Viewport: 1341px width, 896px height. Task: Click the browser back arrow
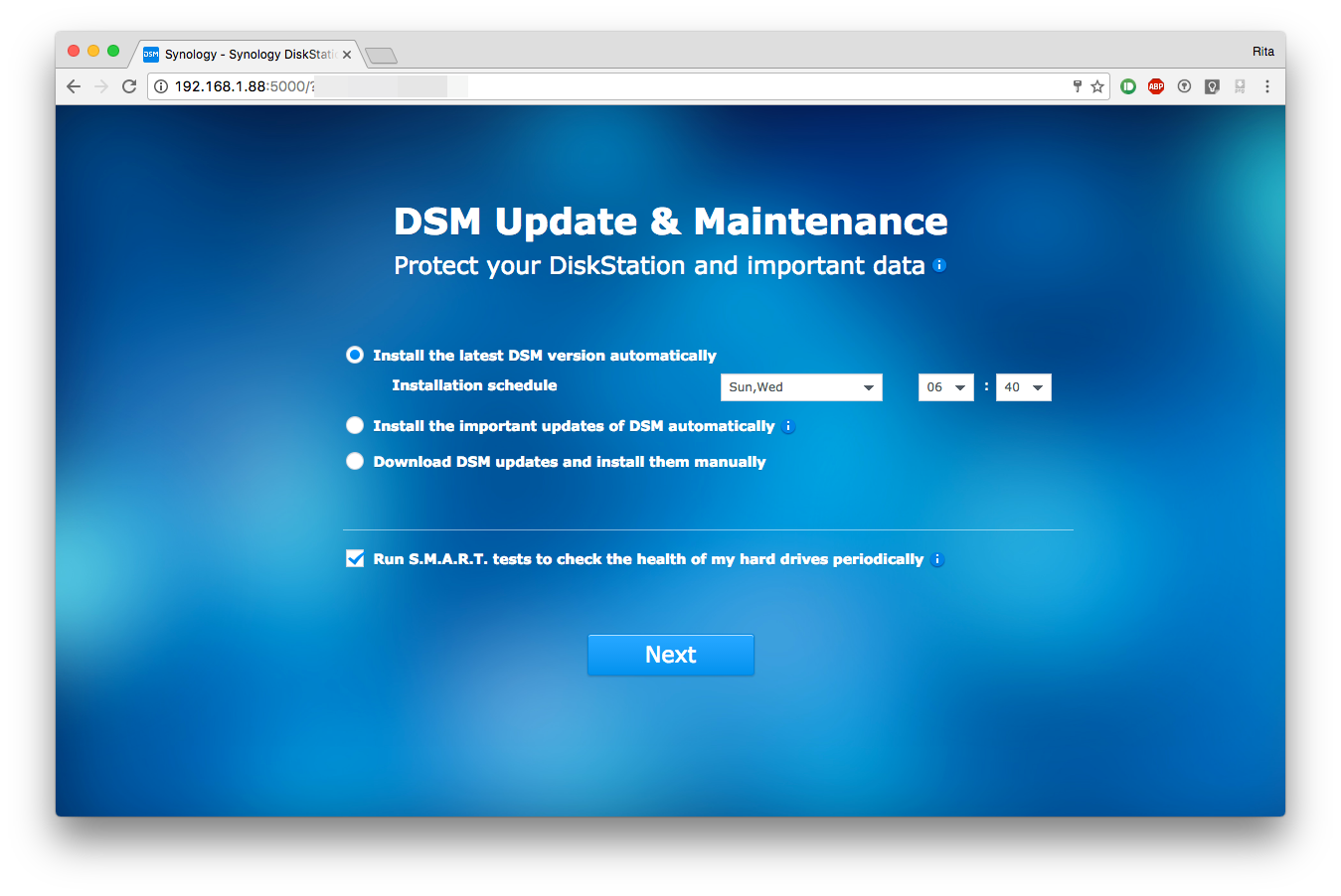pos(74,86)
